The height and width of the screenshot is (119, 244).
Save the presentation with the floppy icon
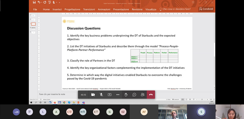[x=34, y=2]
